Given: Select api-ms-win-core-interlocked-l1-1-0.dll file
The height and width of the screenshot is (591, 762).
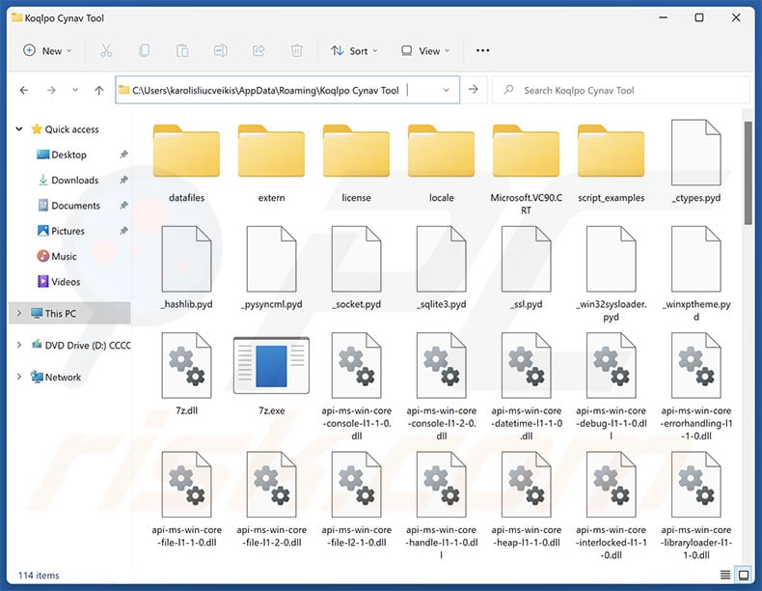Looking at the screenshot, I should tap(611, 506).
